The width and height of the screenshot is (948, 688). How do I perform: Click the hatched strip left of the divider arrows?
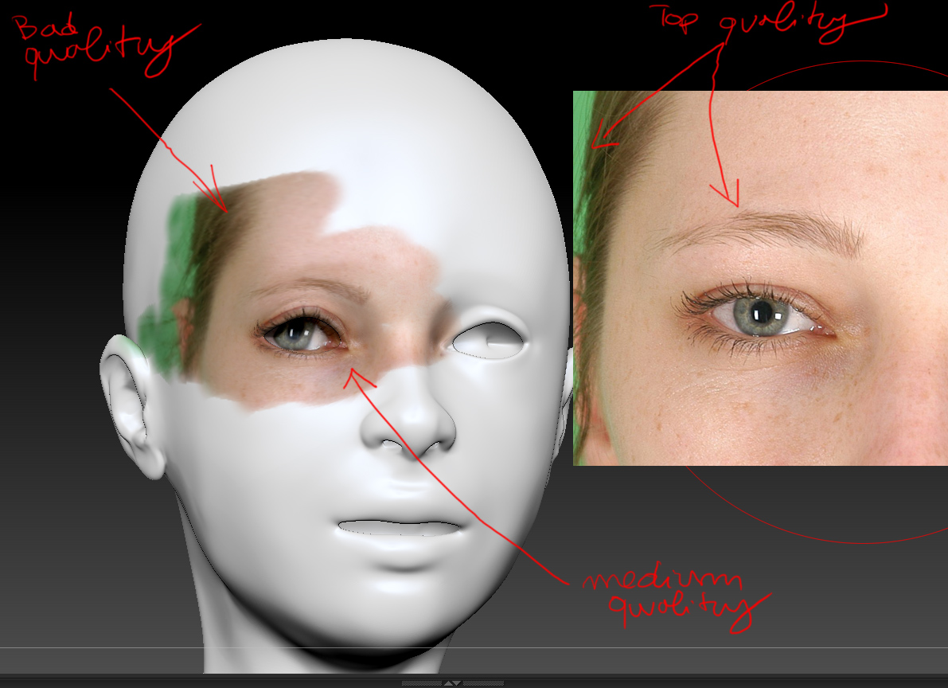tap(422, 682)
